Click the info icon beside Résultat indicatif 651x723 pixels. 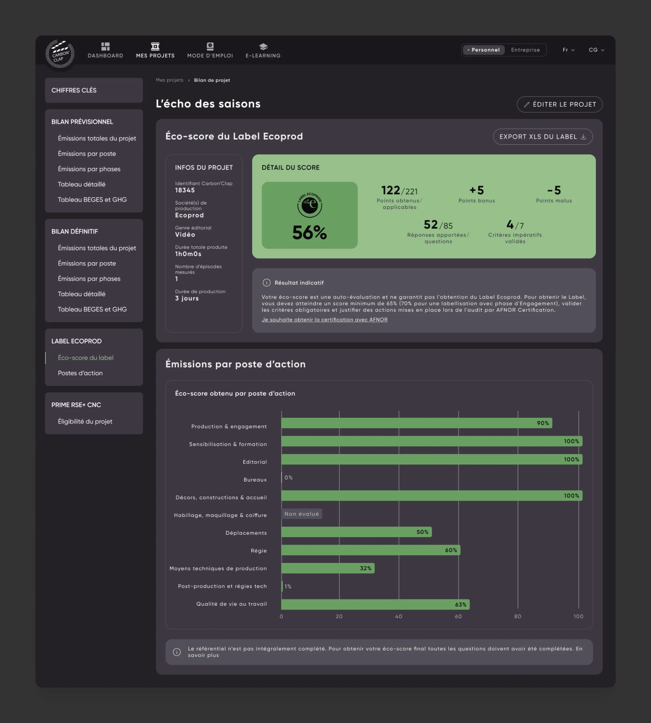pos(266,283)
